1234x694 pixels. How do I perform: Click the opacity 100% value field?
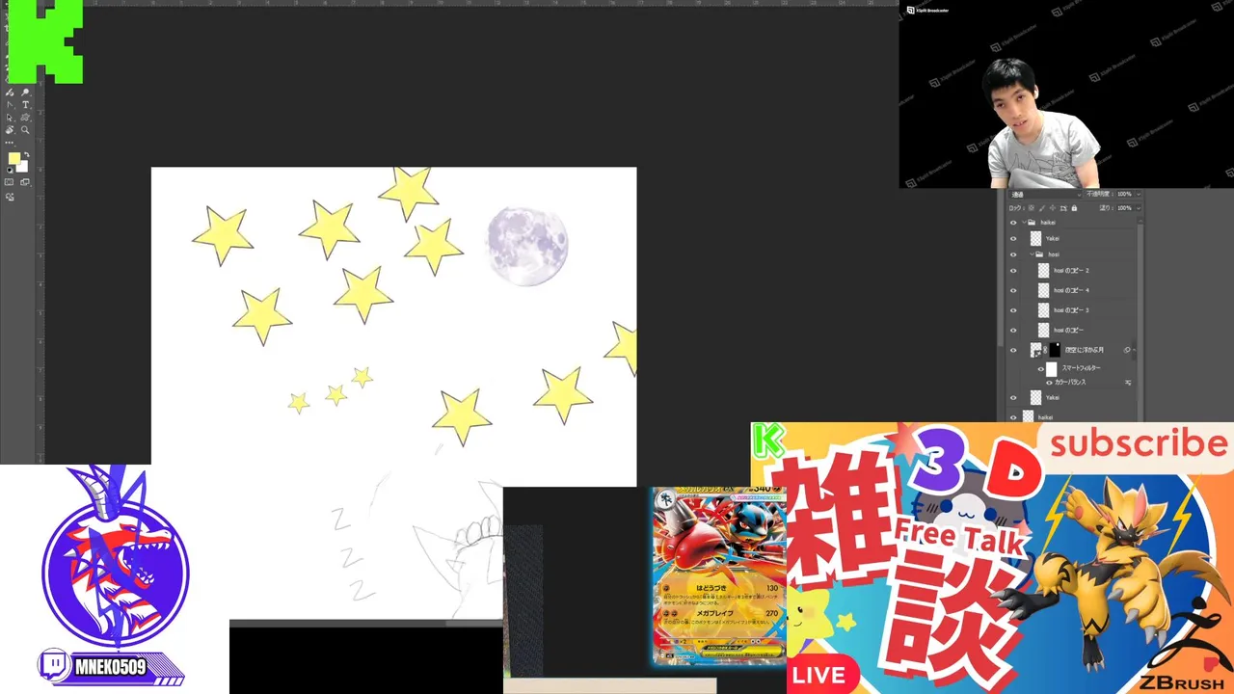click(x=1124, y=194)
